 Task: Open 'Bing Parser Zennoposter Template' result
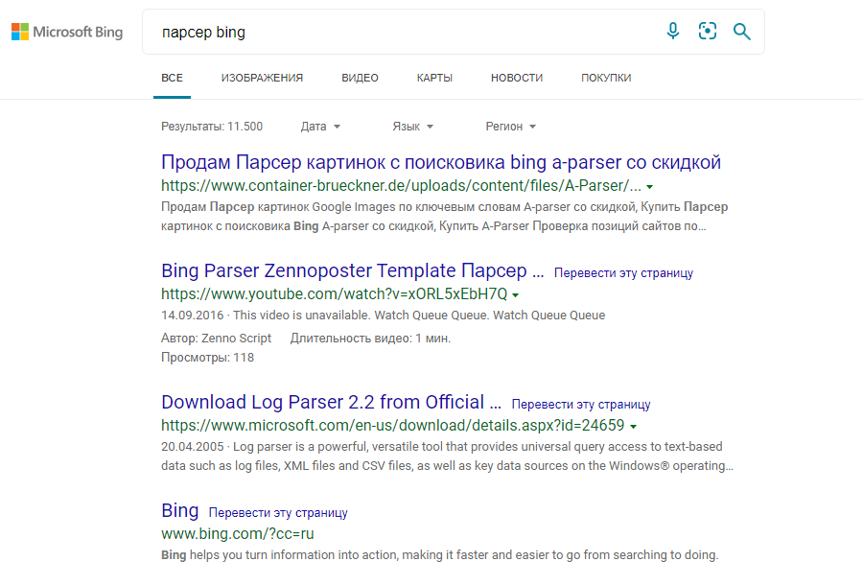point(352,270)
